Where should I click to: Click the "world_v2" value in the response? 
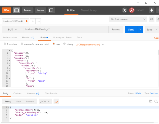click(x=32, y=115)
